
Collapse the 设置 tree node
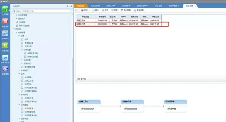[x=19, y=36]
